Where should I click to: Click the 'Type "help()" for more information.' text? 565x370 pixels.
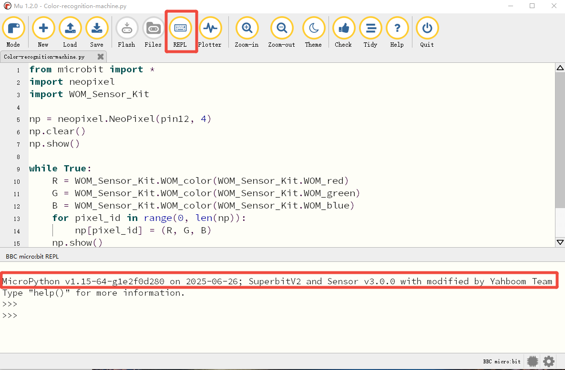[93, 293]
